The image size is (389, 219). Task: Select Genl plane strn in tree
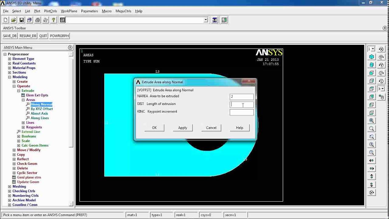(x=29, y=177)
